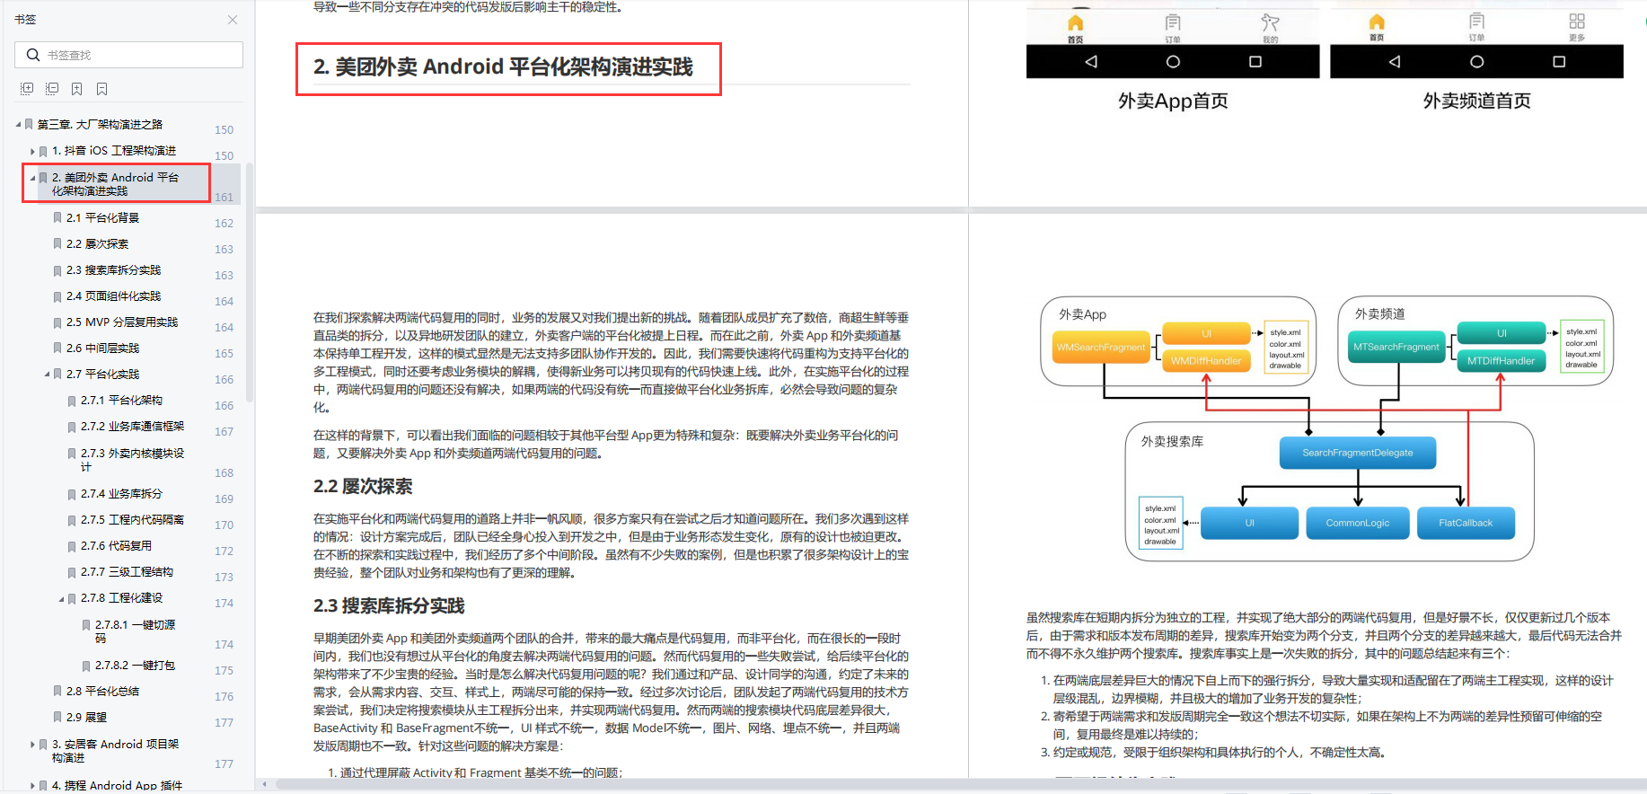The image size is (1647, 794).
Task: Jump to bookmark 2.1 平台化背景
Action: (102, 218)
